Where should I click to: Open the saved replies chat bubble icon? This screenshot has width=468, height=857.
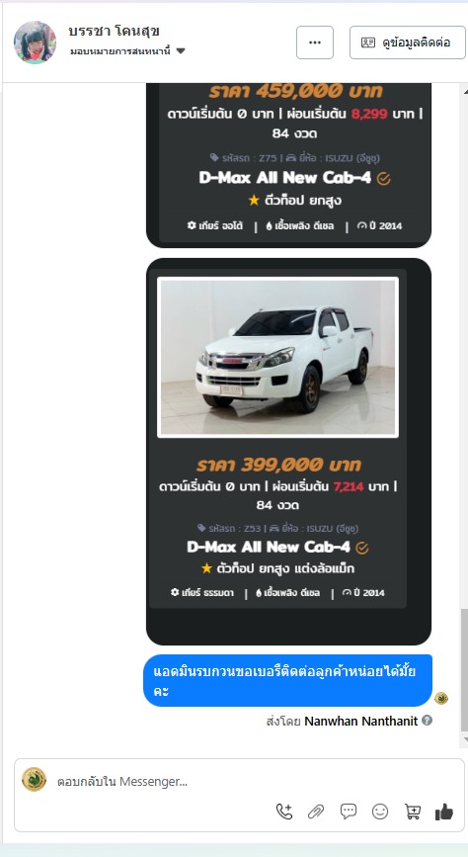point(348,812)
